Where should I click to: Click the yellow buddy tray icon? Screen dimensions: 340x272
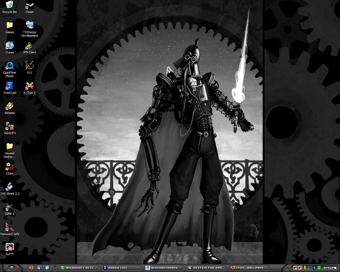(305, 268)
